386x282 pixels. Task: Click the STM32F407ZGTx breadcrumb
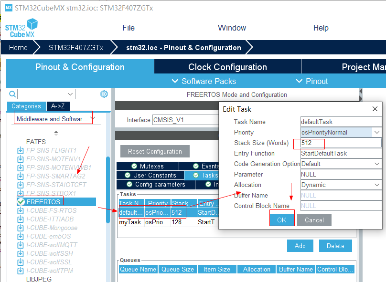point(76,47)
